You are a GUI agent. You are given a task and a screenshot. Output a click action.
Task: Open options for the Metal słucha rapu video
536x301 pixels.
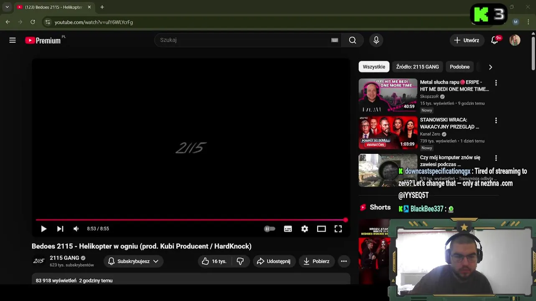click(x=496, y=83)
